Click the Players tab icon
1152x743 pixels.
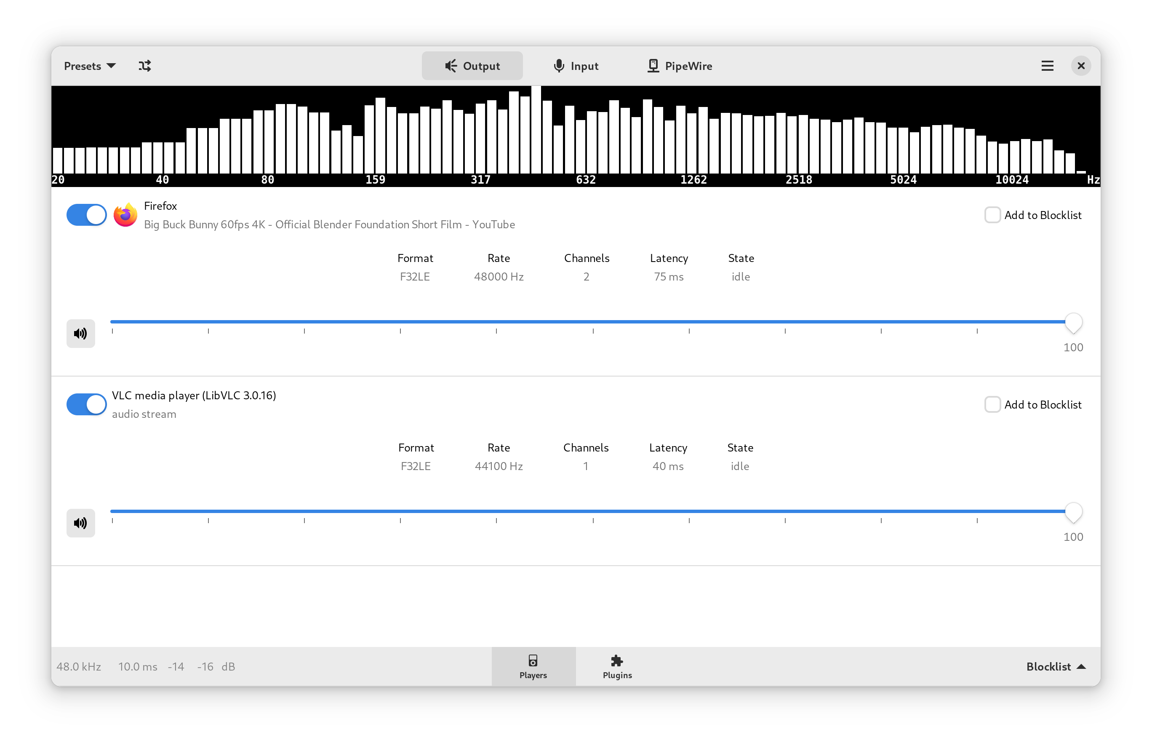coord(533,661)
